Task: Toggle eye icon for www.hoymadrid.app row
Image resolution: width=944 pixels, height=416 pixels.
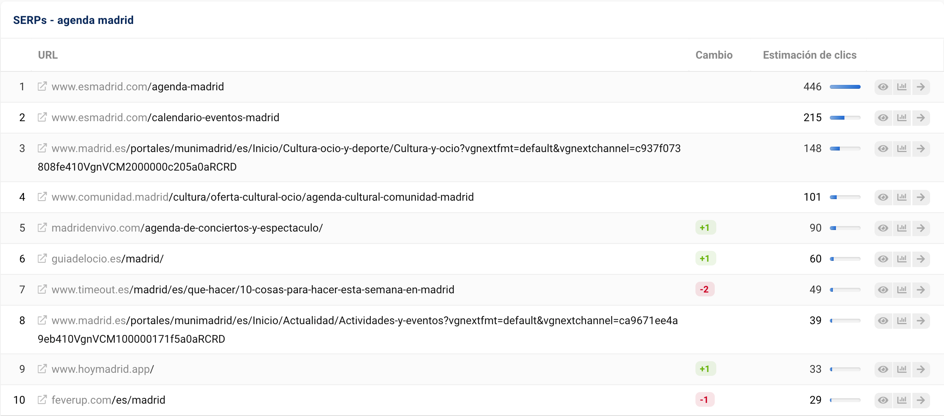Action: [x=883, y=369]
